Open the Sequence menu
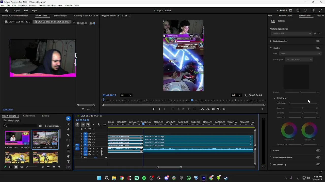Screen dimensions: 325x182 tap(23, 6)
